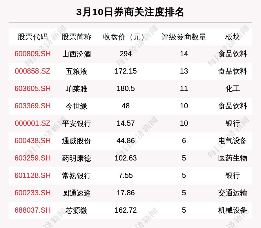Open stock code 603369.SH
This screenshot has height=228, width=261.
pos(32,106)
